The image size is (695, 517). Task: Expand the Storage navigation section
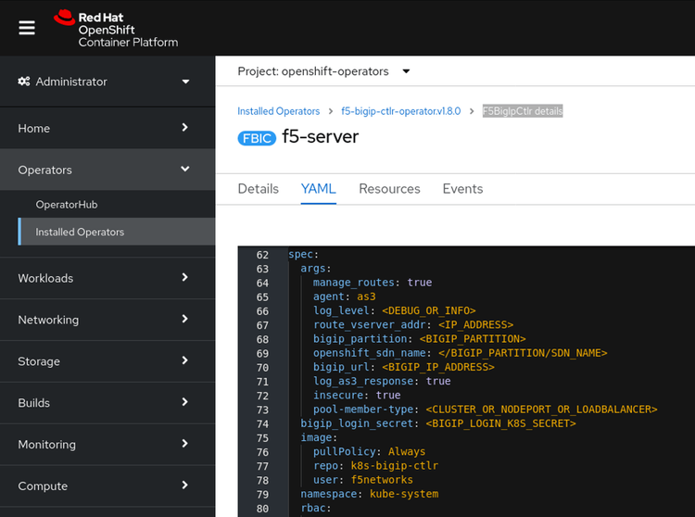click(107, 361)
